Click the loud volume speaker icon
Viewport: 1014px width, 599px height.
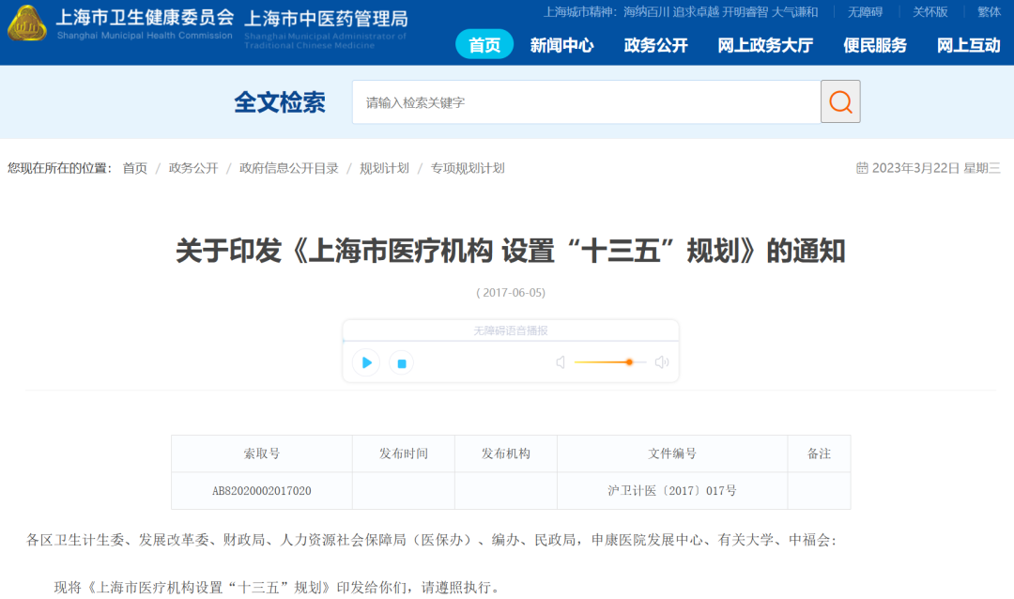tap(662, 362)
